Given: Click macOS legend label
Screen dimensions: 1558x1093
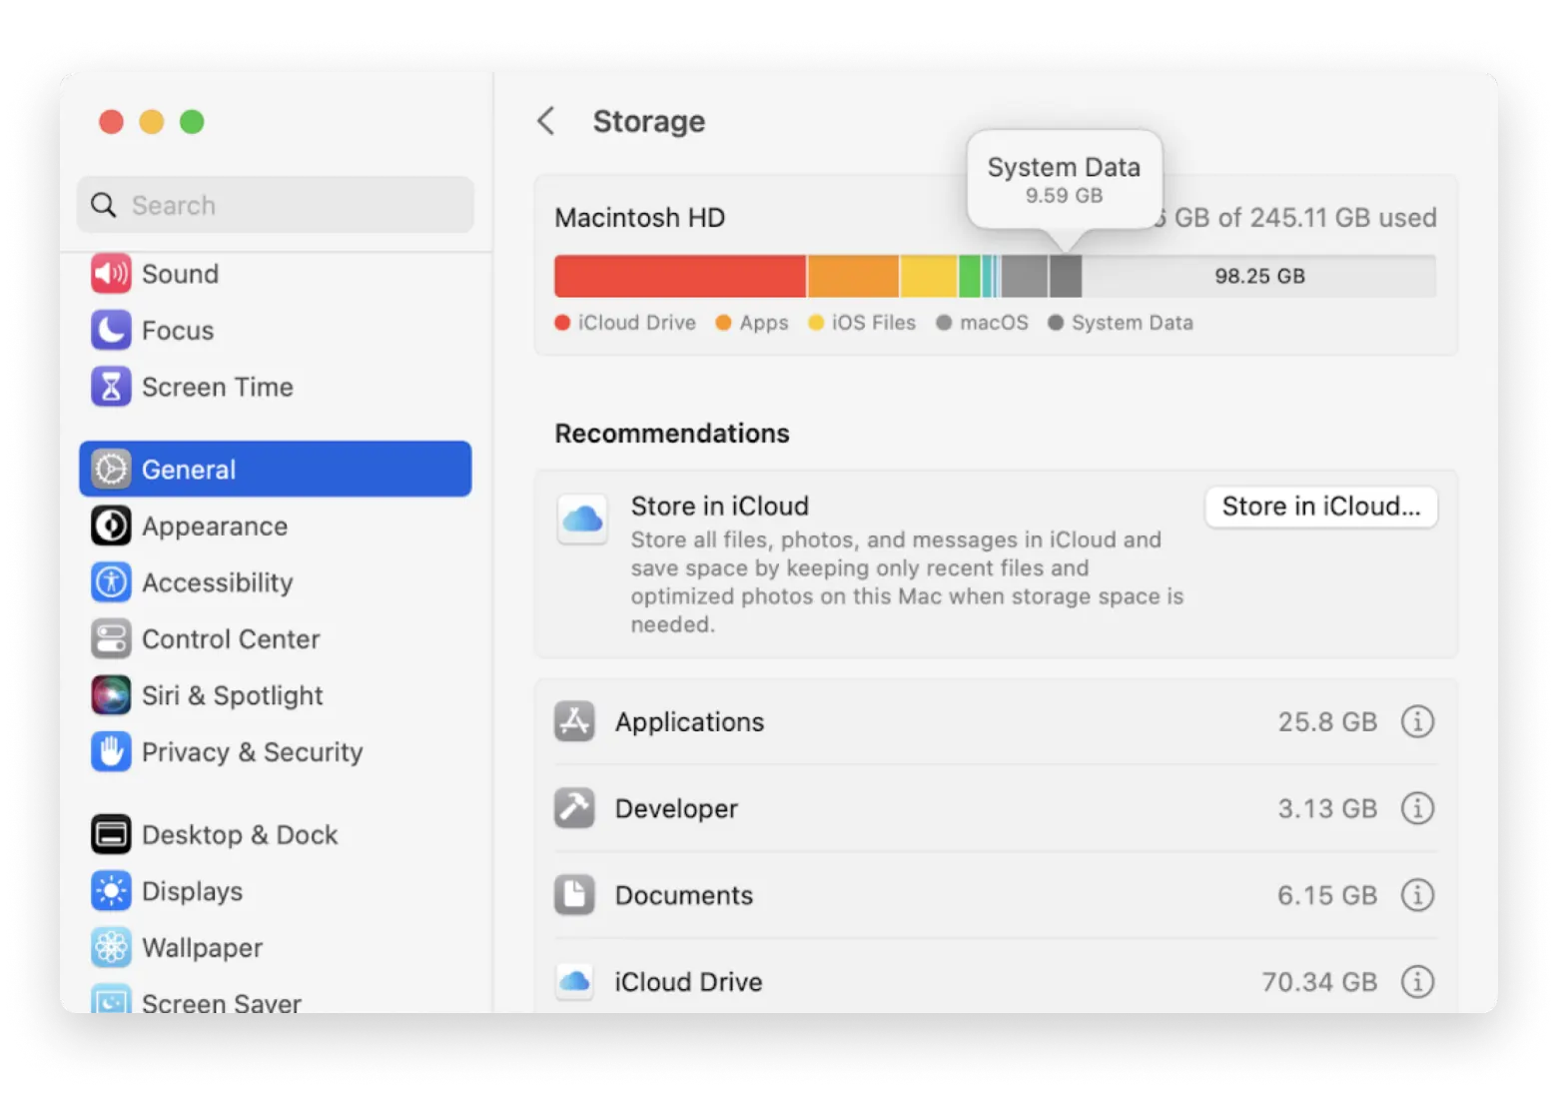Looking at the screenshot, I should [x=994, y=323].
